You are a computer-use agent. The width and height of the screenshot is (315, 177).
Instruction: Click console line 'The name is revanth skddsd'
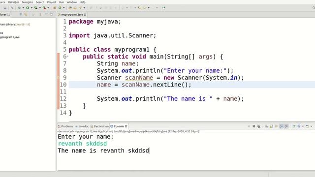click(103, 151)
